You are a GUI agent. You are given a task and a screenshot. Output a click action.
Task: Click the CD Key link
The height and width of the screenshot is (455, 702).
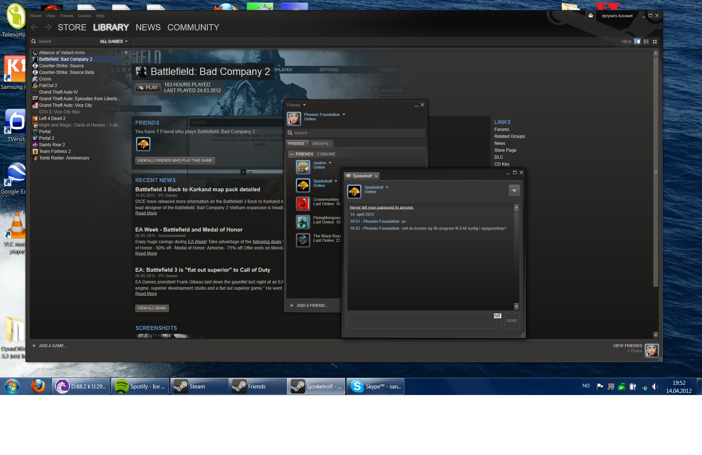click(x=502, y=164)
